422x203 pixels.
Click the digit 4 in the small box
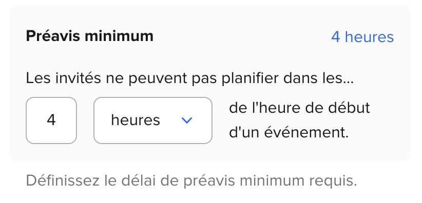click(x=51, y=120)
